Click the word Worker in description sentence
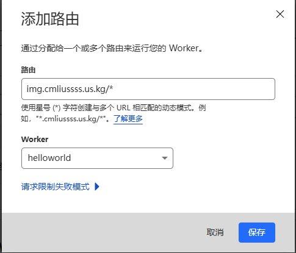The width and height of the screenshot is (296, 253). coord(184,48)
